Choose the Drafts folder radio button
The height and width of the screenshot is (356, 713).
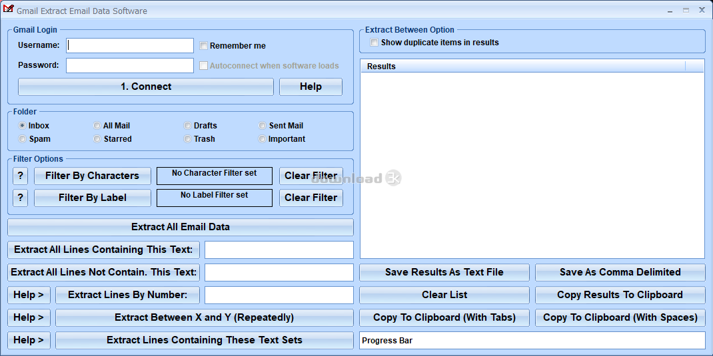187,125
